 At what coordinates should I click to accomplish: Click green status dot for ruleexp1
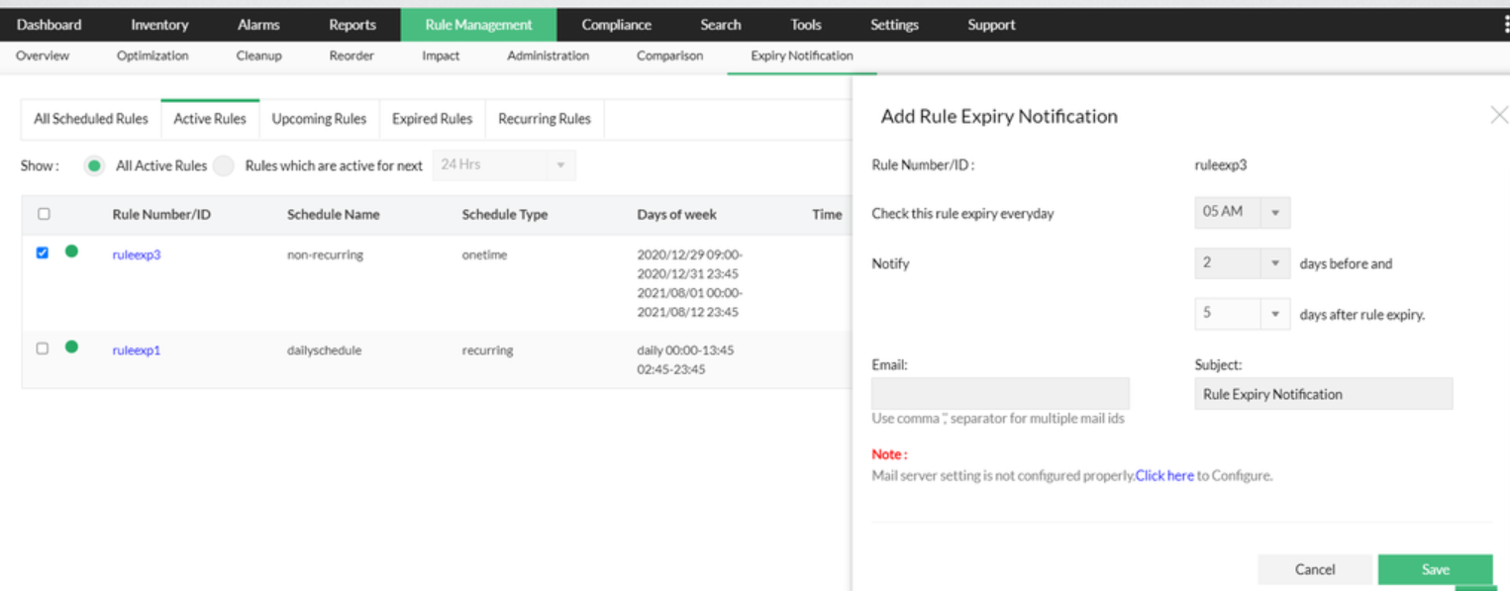coord(71,347)
